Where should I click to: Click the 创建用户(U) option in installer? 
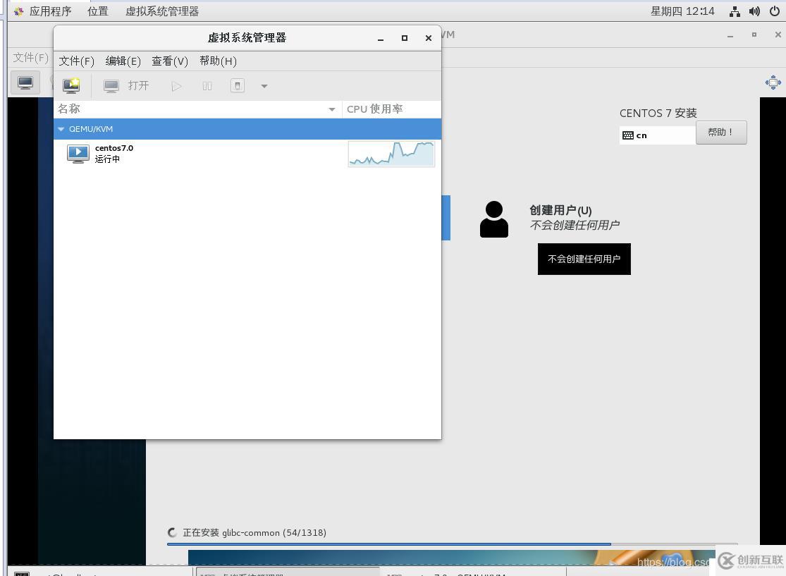[x=560, y=211]
